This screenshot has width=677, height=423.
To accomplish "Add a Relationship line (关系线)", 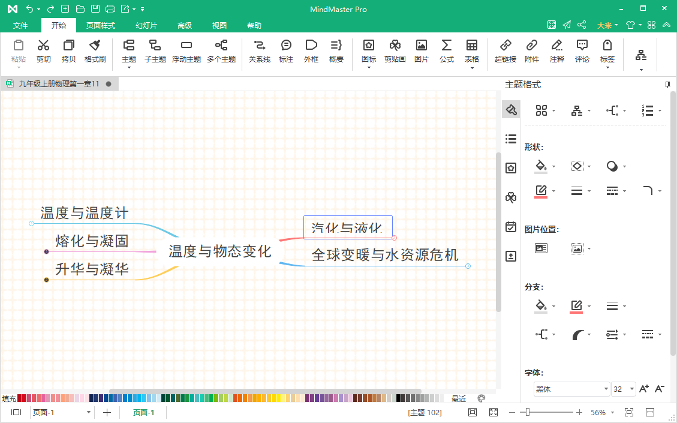I will (x=260, y=51).
